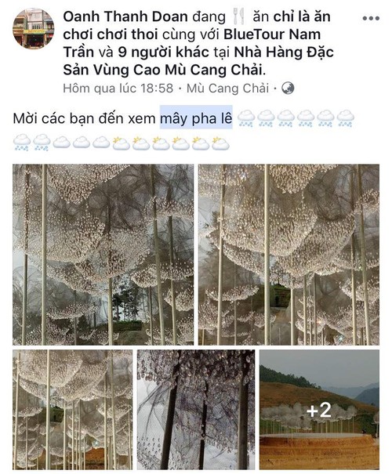
Task: Tap the first snow cloud emoji after "pha lê"
Action: point(246,118)
